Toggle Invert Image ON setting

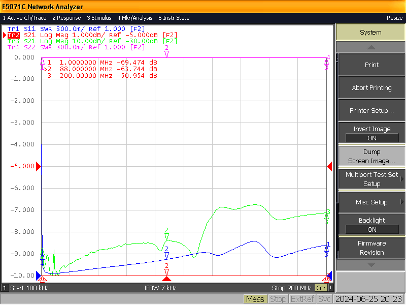[371, 133]
